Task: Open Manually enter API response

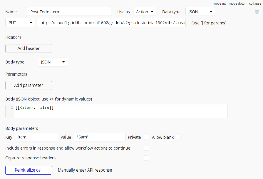Action: click(x=85, y=170)
